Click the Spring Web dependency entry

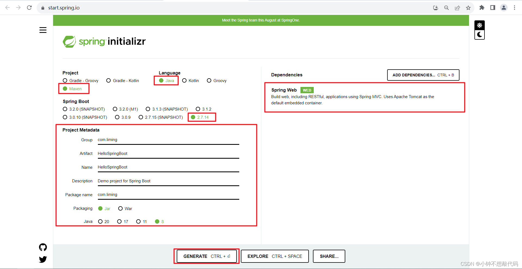pyautogui.click(x=365, y=97)
